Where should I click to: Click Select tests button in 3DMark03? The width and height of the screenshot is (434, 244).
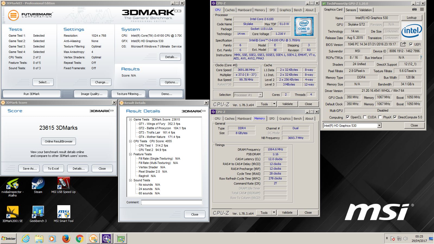(x=43, y=82)
